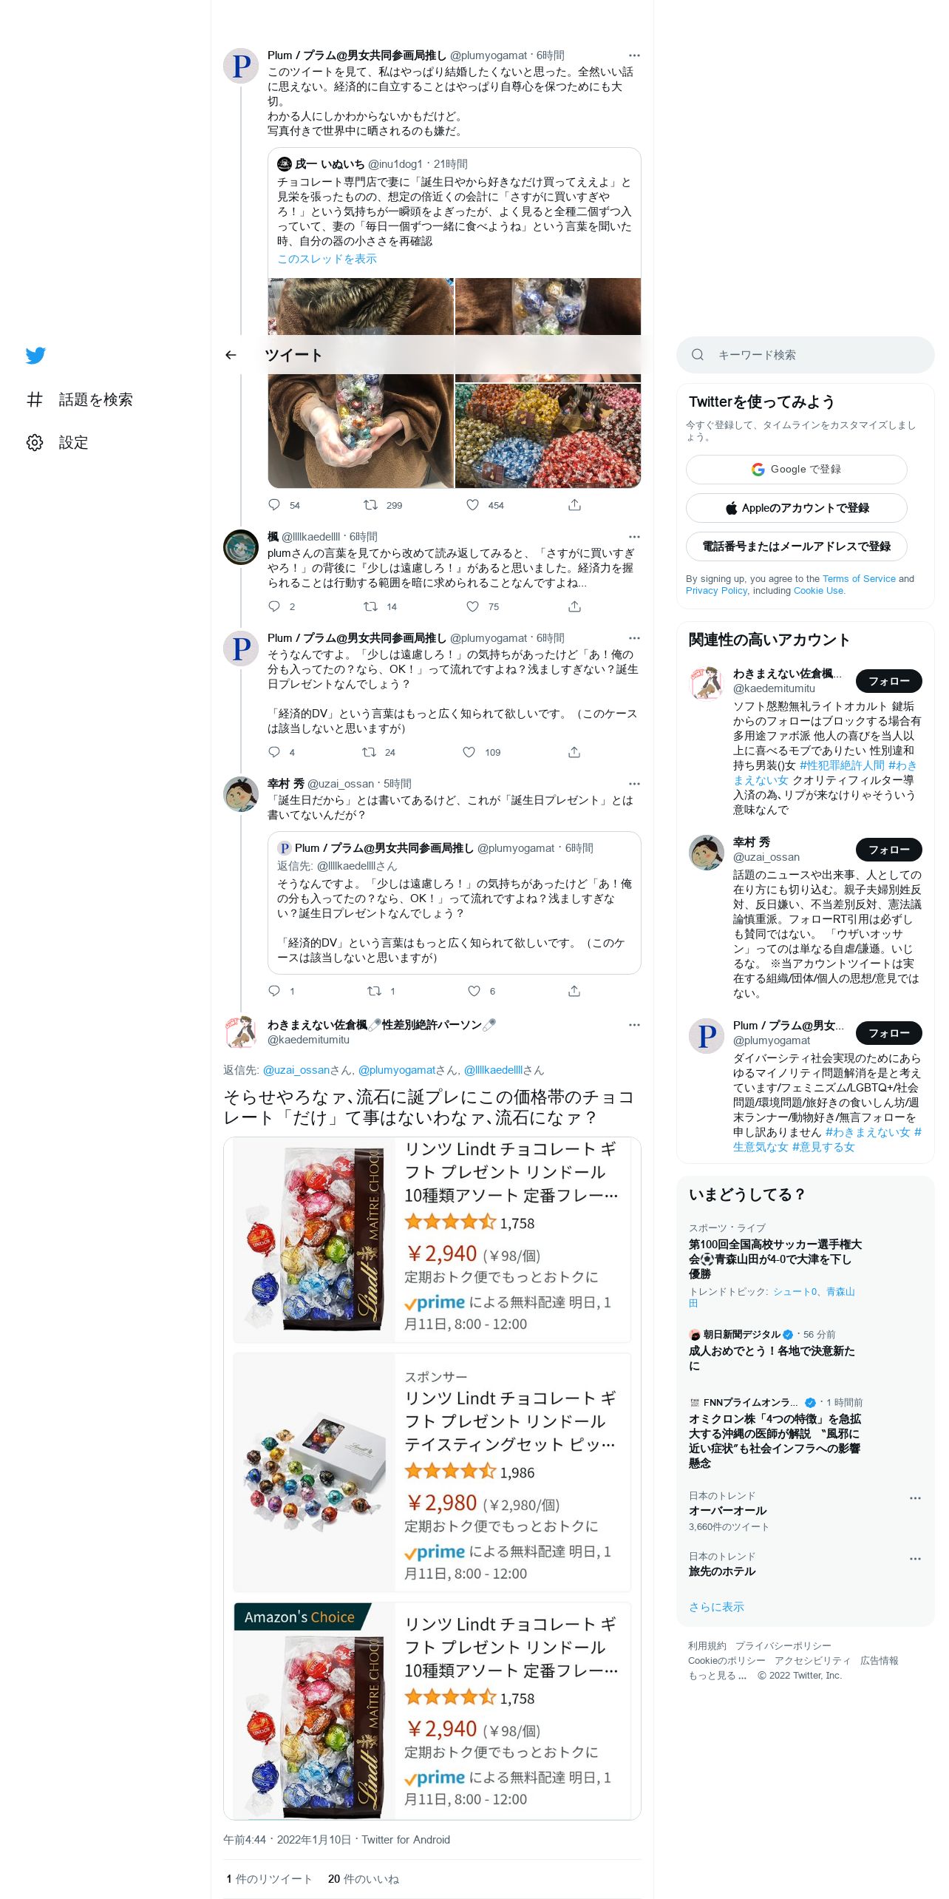949x1899 pixels.
Task: Reply to 楓's tweet with 2 replies
Action: 274,606
